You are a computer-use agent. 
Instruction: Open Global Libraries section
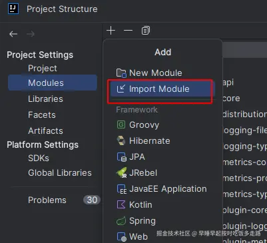click(x=60, y=172)
